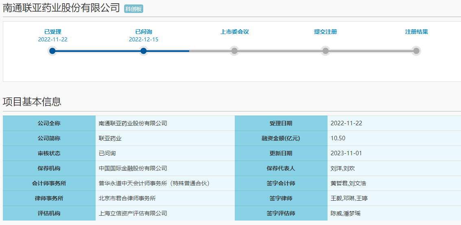Click the financing amount value 10.50
The width and height of the screenshot is (461, 225).
point(338,138)
